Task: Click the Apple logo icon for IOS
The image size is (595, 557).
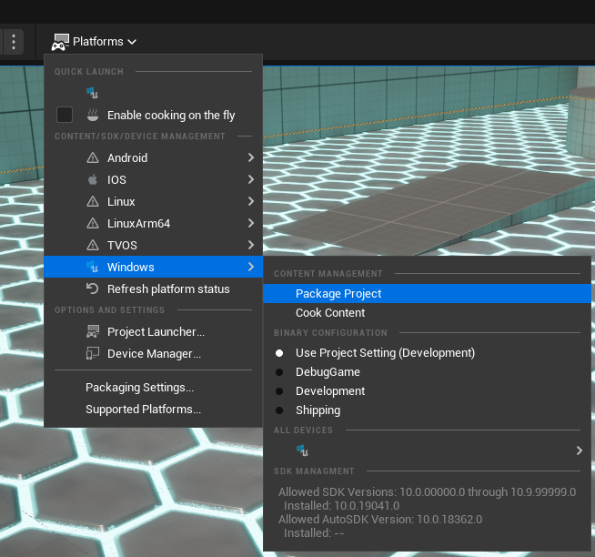Action: (x=93, y=179)
